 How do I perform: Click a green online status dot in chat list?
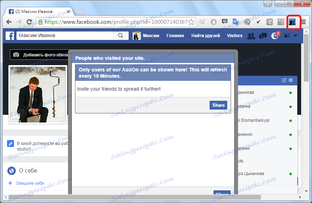[x=290, y=92]
